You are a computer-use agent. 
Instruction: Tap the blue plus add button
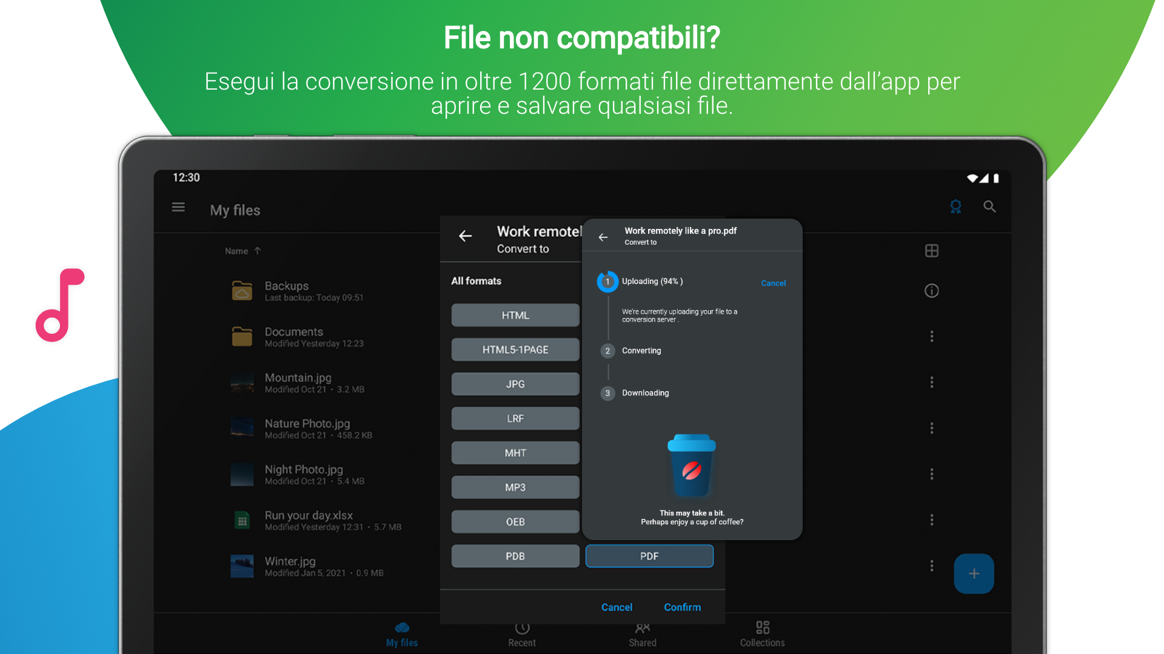974,573
